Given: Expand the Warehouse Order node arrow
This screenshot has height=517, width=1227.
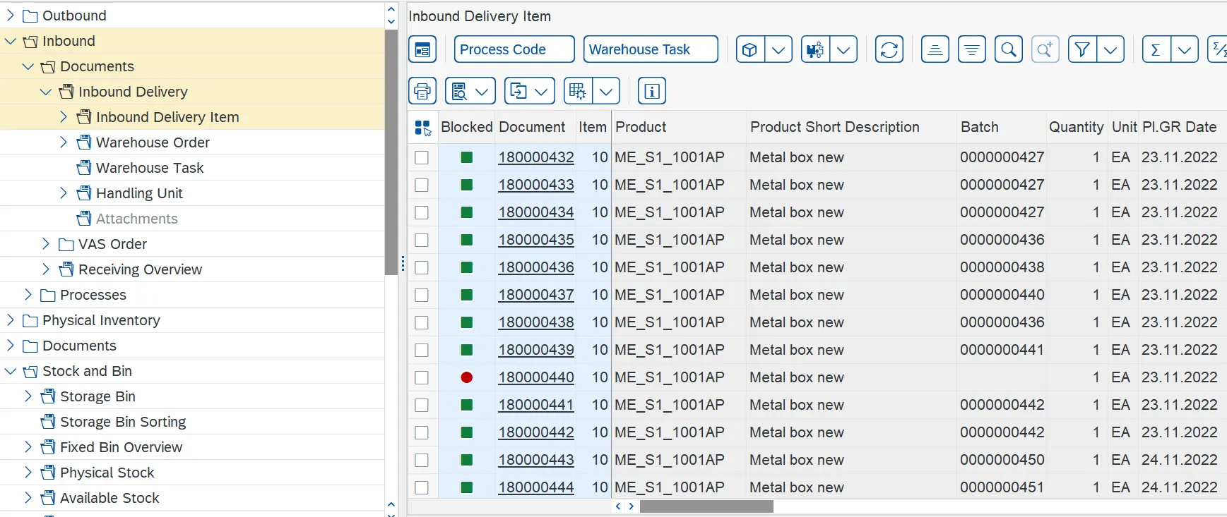Looking at the screenshot, I should pos(64,142).
